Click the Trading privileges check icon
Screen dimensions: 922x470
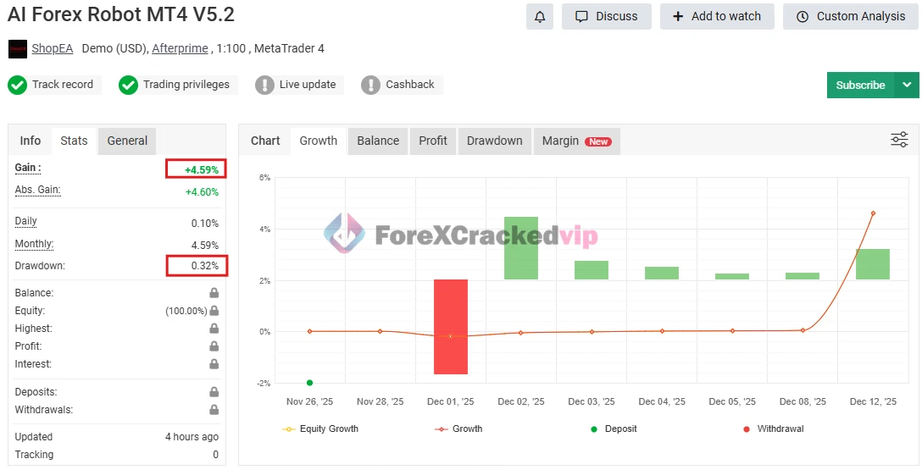(128, 86)
